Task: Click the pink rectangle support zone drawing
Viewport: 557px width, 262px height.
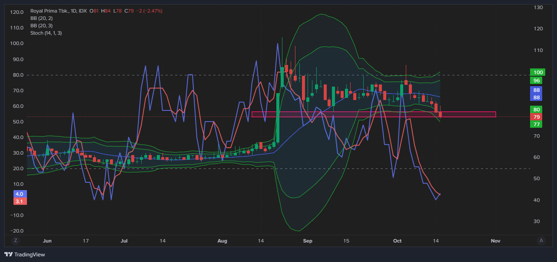Action: [x=374, y=114]
